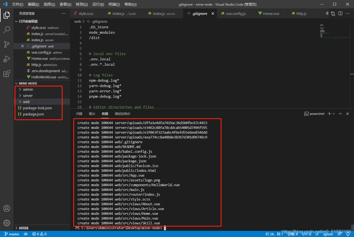Open Run and Debug view
Screen dimensions: 354x237
pos(7,59)
